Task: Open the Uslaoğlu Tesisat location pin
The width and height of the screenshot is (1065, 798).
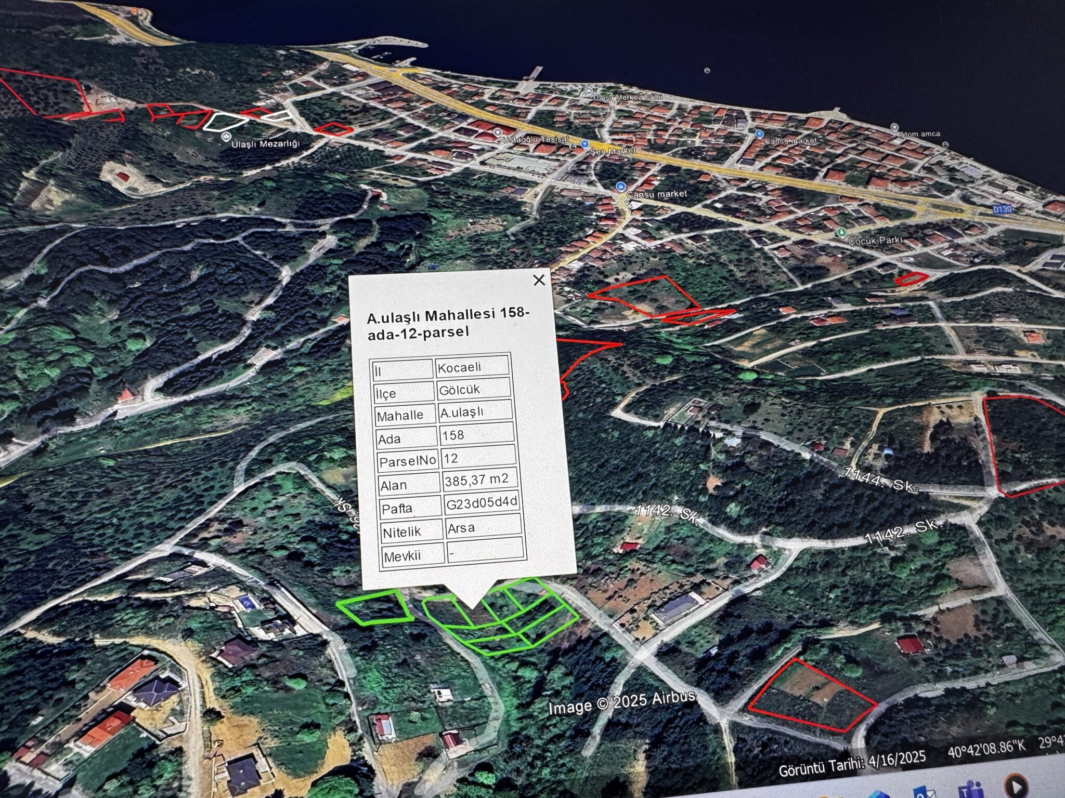Action: pos(497,132)
